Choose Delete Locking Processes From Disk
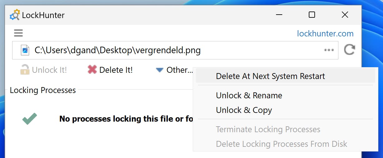Screen dimensions: 383x158 281,144
